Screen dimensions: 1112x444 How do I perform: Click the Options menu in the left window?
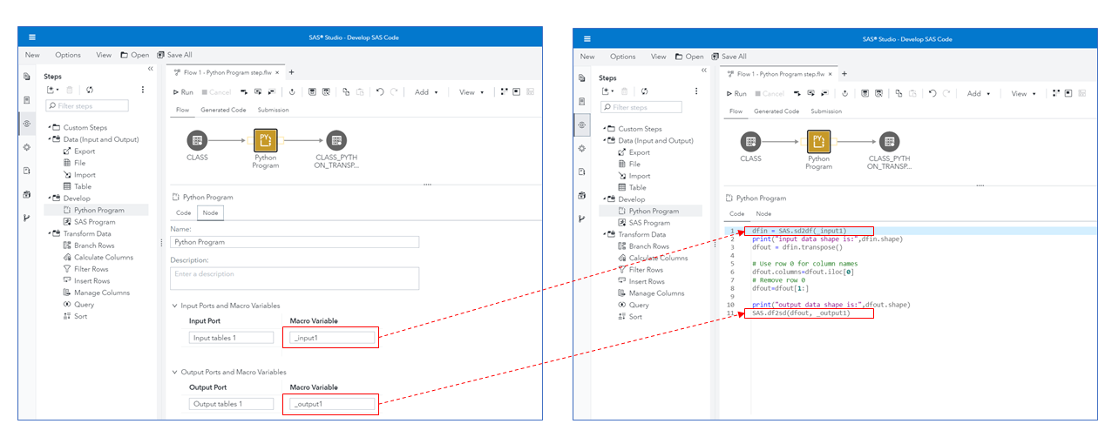tap(68, 55)
